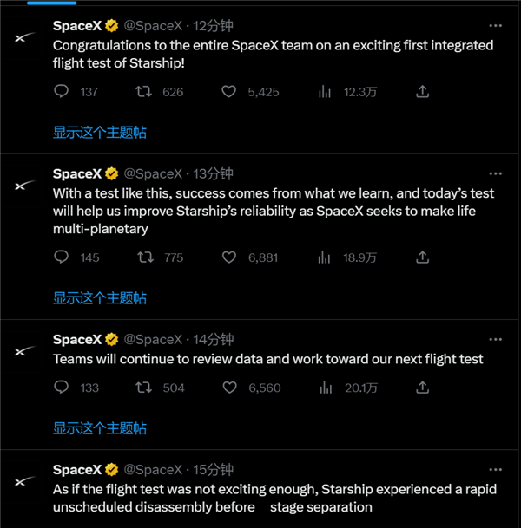Open more options on the 14分钟 tweet
This screenshot has width=521, height=528.
coord(495,339)
